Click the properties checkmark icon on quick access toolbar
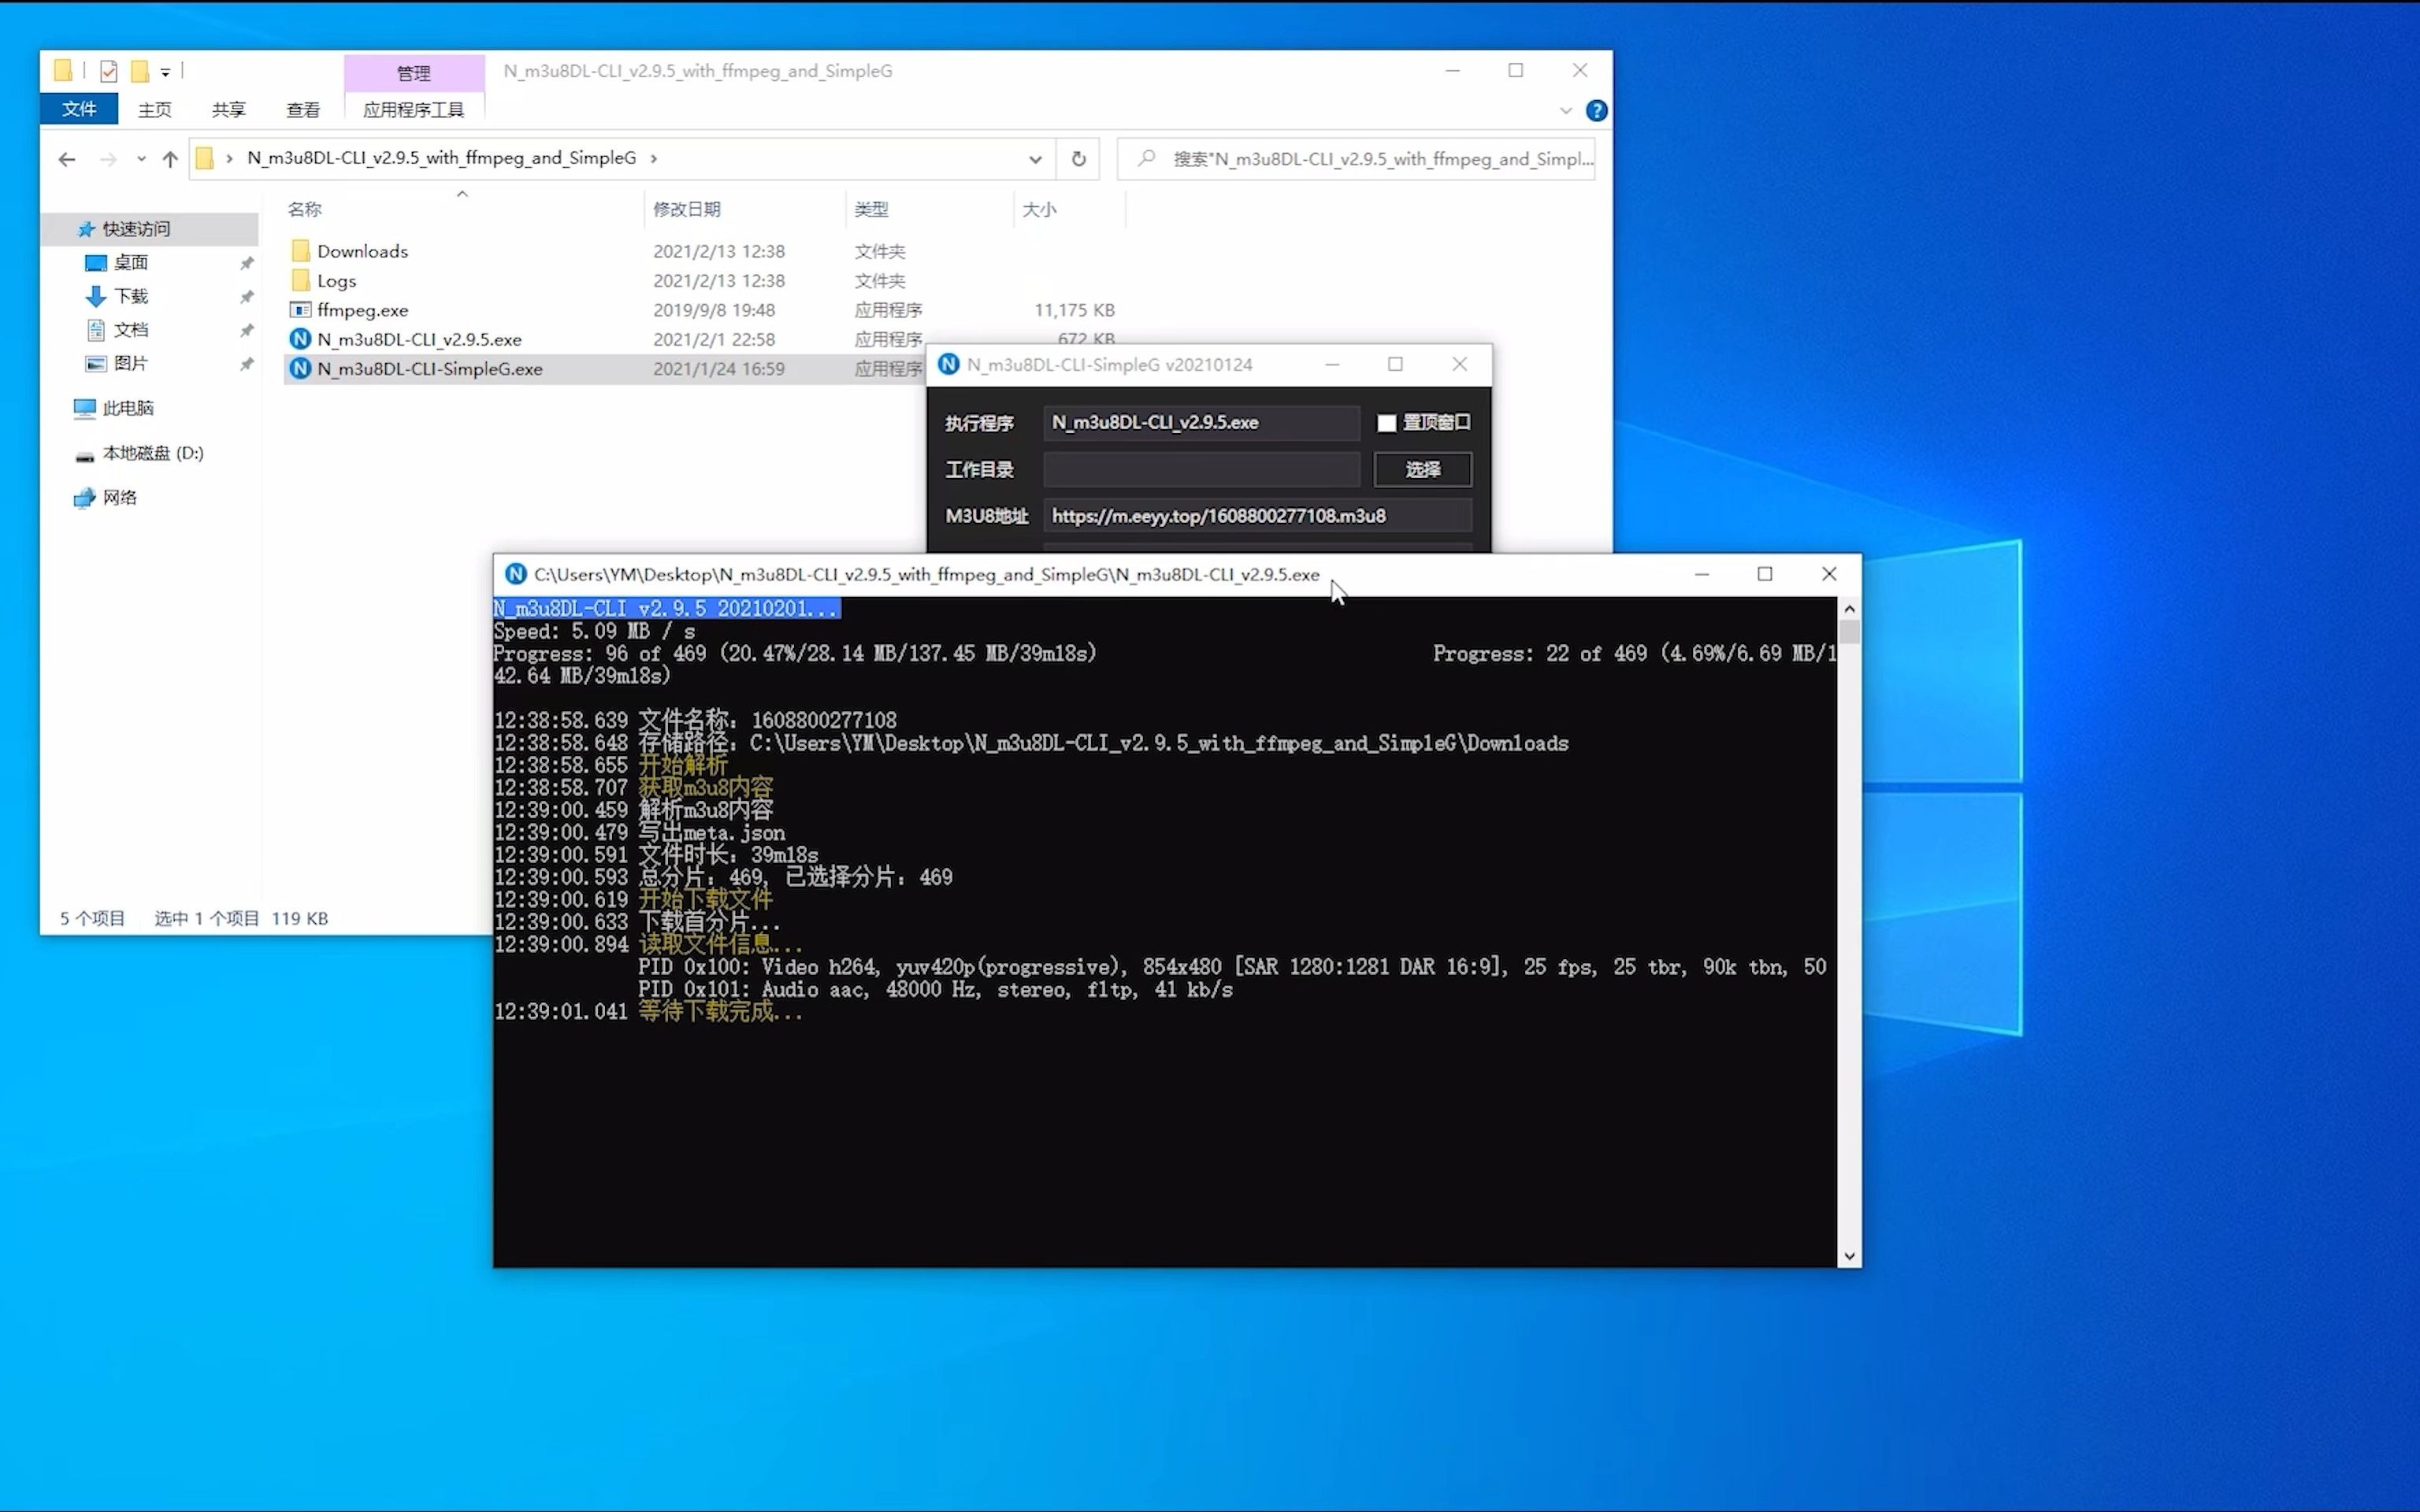This screenshot has height=1512, width=2420. pyautogui.click(x=108, y=70)
